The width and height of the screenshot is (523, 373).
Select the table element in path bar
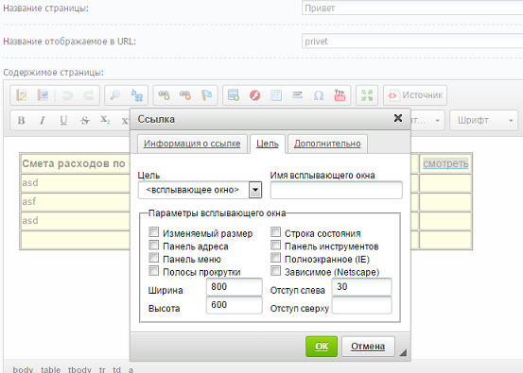pos(51,369)
